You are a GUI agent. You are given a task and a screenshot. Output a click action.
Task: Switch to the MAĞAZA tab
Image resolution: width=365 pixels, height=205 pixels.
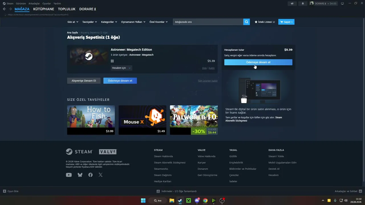pos(22,9)
